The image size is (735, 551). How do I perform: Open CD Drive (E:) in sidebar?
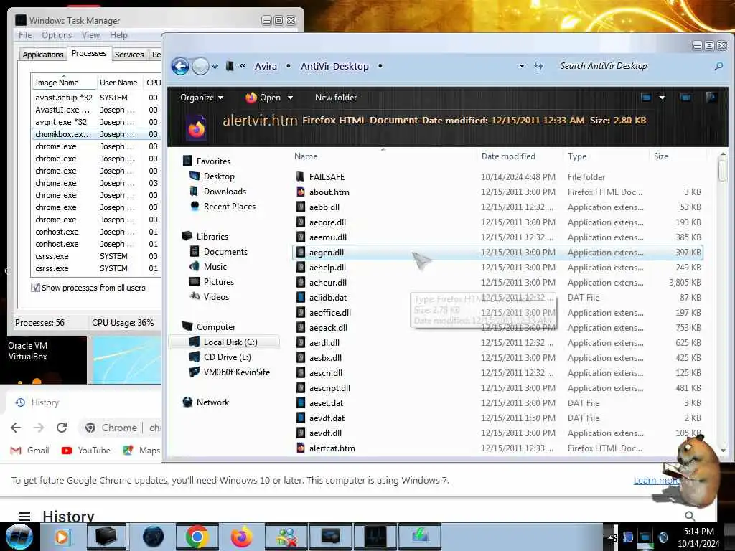click(x=228, y=357)
